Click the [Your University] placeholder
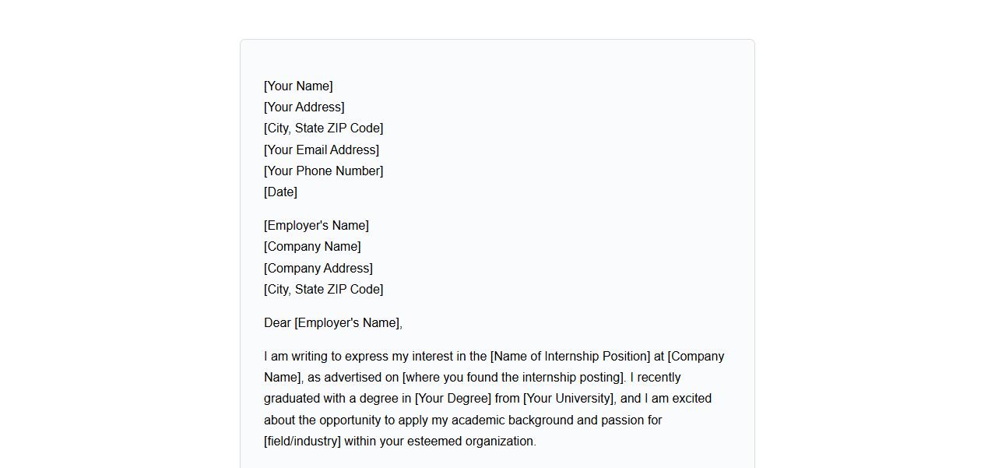The height and width of the screenshot is (468, 995). [x=569, y=399]
